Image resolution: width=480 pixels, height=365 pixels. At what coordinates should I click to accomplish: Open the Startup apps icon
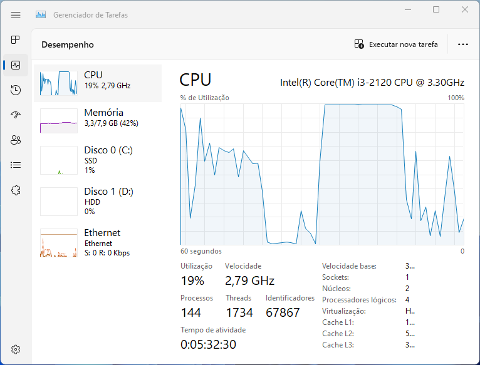click(16, 115)
